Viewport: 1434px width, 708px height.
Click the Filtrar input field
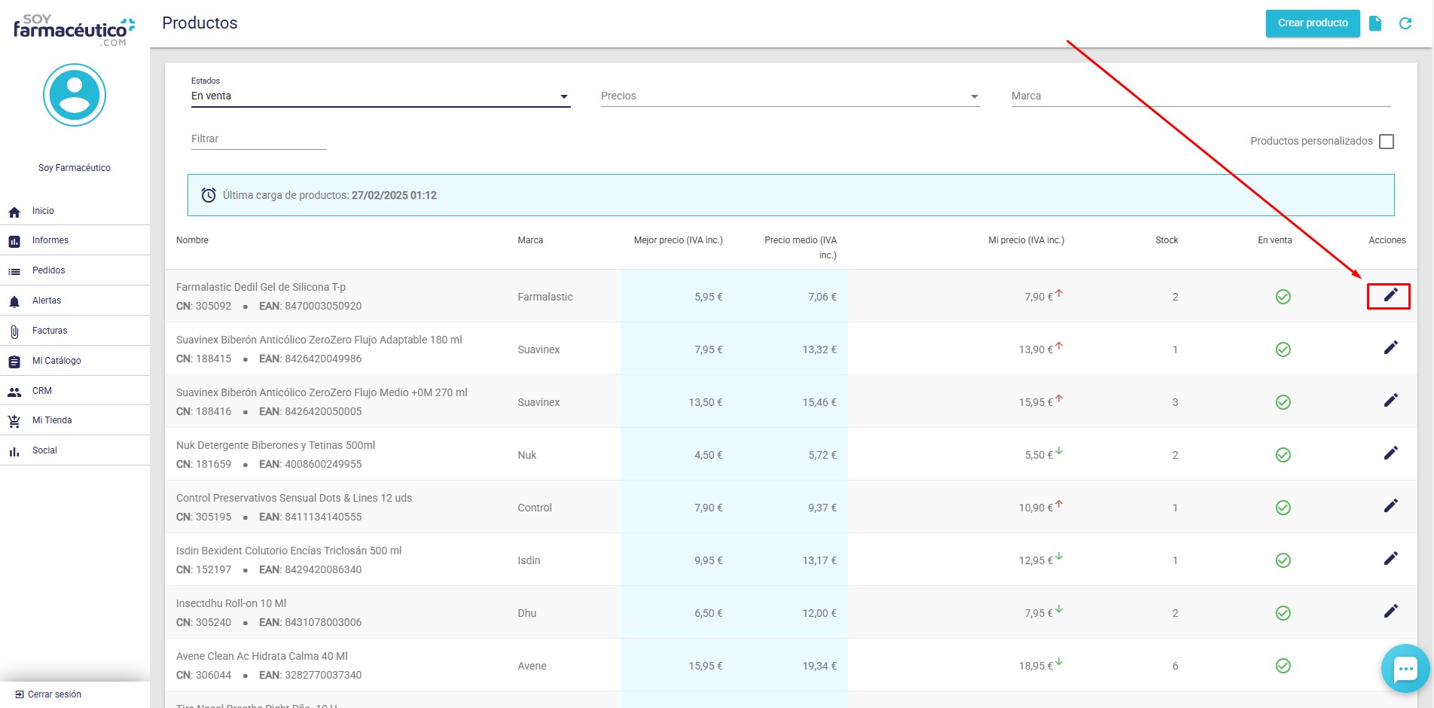pyautogui.click(x=258, y=139)
